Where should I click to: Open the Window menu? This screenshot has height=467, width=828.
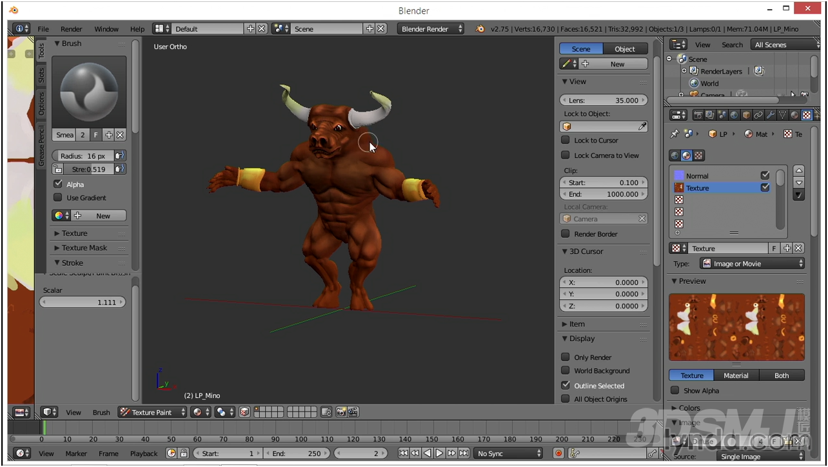(106, 28)
